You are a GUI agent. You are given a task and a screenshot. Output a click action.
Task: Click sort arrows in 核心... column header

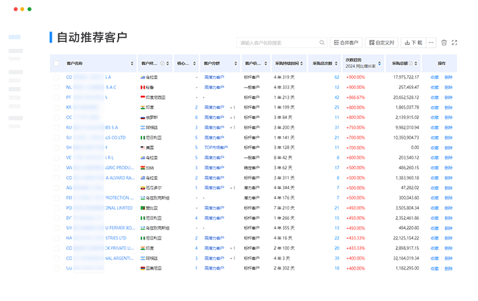point(194,63)
